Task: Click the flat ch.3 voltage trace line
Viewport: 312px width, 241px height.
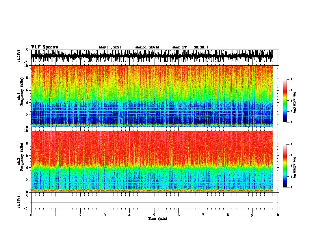Action: [152, 202]
